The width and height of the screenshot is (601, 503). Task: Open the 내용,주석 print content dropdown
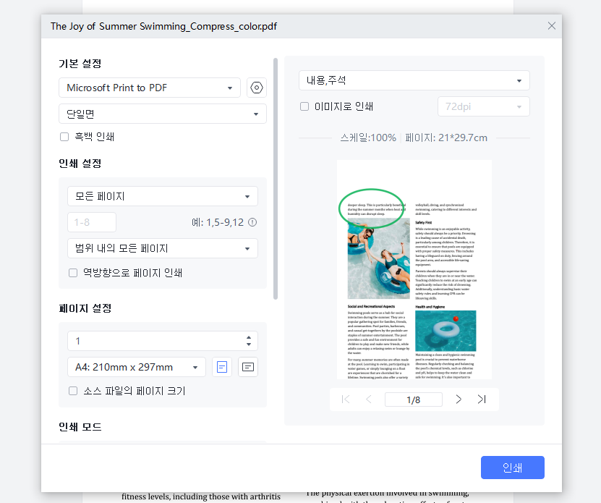pyautogui.click(x=414, y=80)
